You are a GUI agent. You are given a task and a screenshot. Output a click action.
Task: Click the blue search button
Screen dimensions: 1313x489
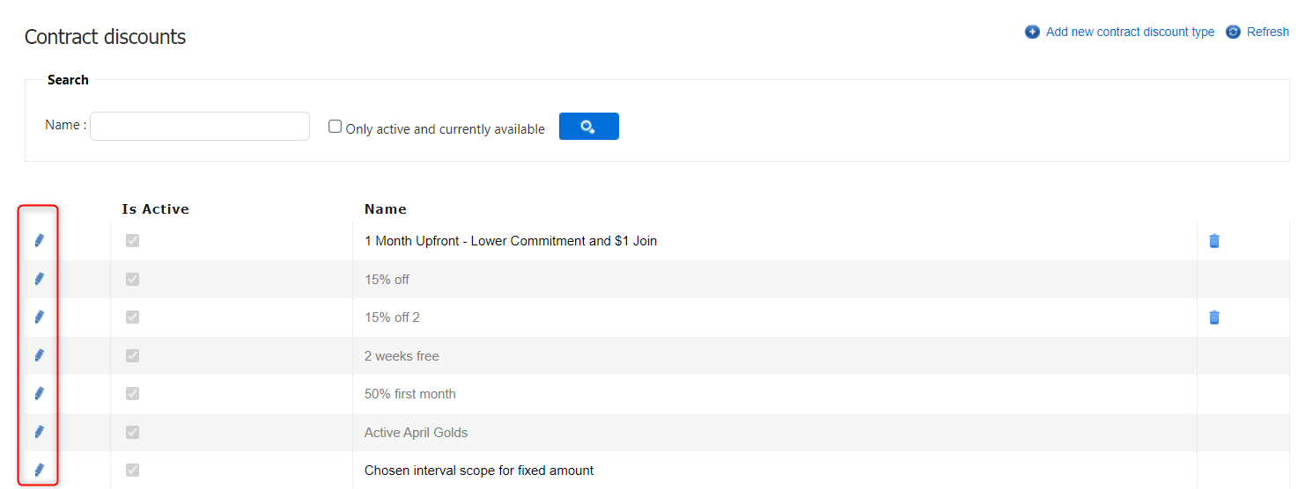pyautogui.click(x=588, y=127)
